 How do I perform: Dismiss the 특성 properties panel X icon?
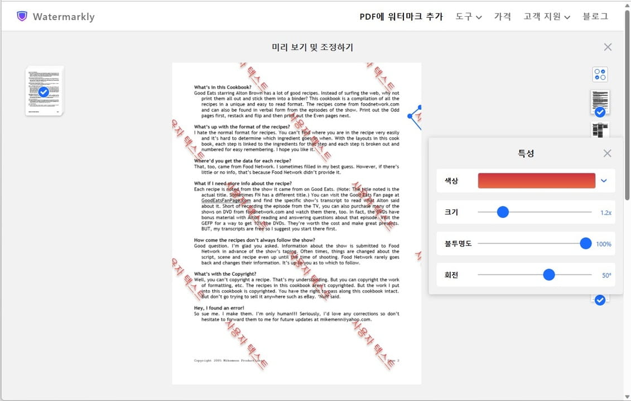(x=607, y=153)
